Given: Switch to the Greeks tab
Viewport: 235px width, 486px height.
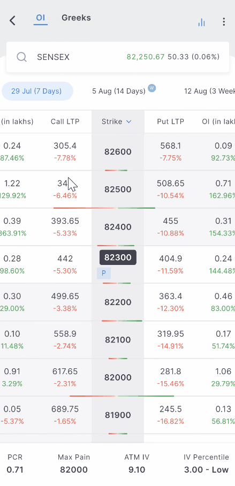Looking at the screenshot, I should (x=76, y=18).
